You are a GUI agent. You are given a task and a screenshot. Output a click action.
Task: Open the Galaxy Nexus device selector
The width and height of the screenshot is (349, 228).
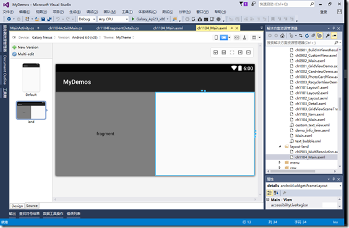[43, 38]
